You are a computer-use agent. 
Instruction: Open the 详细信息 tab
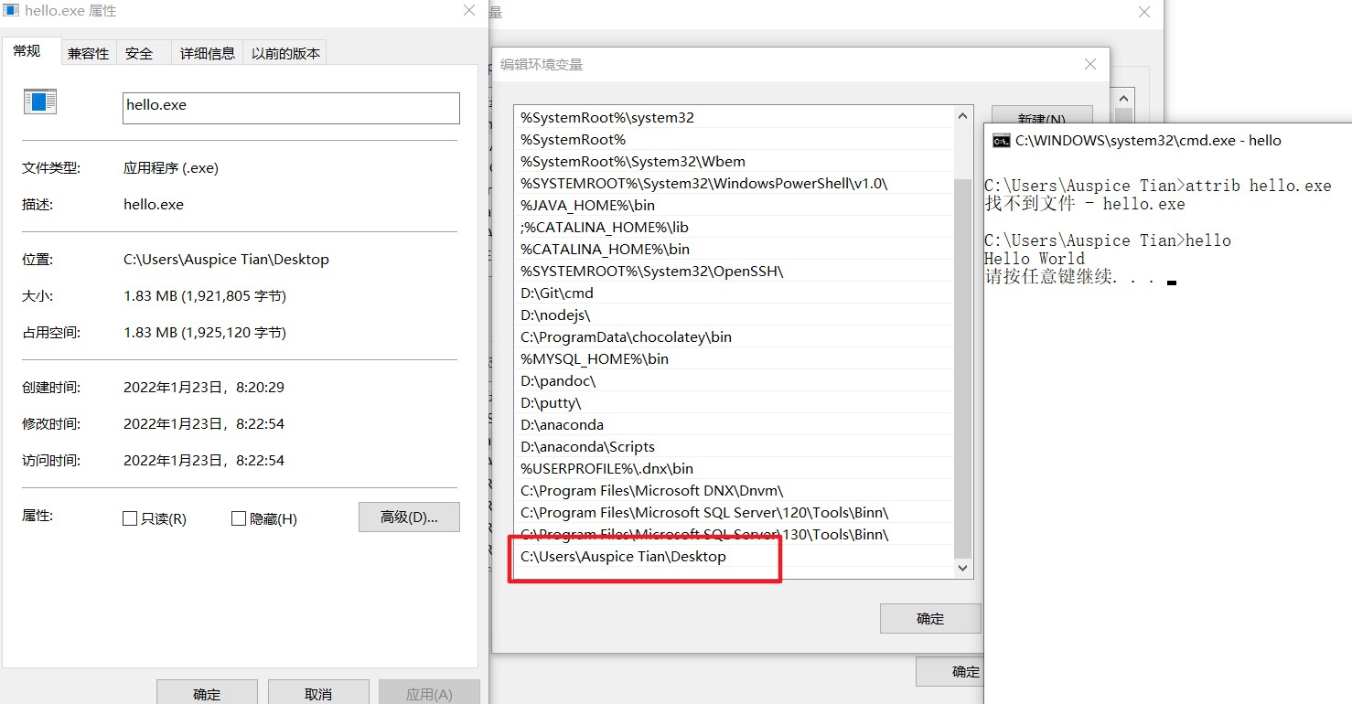pyautogui.click(x=208, y=53)
